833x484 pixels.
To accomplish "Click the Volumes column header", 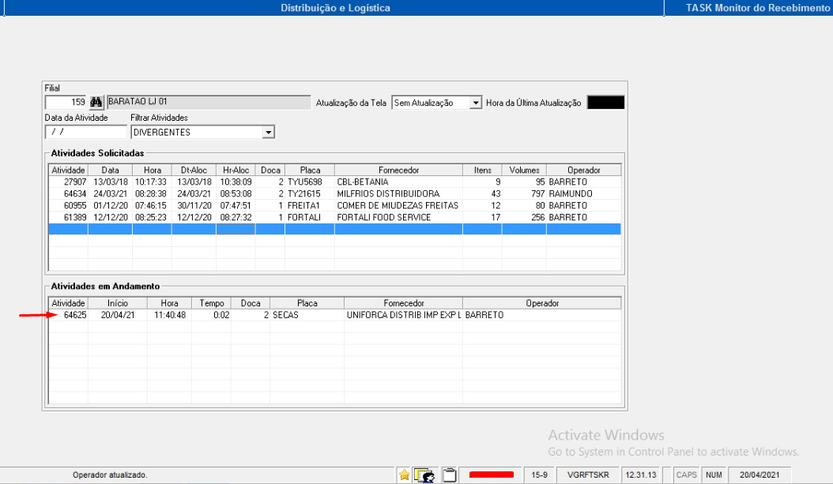I will coord(524,171).
